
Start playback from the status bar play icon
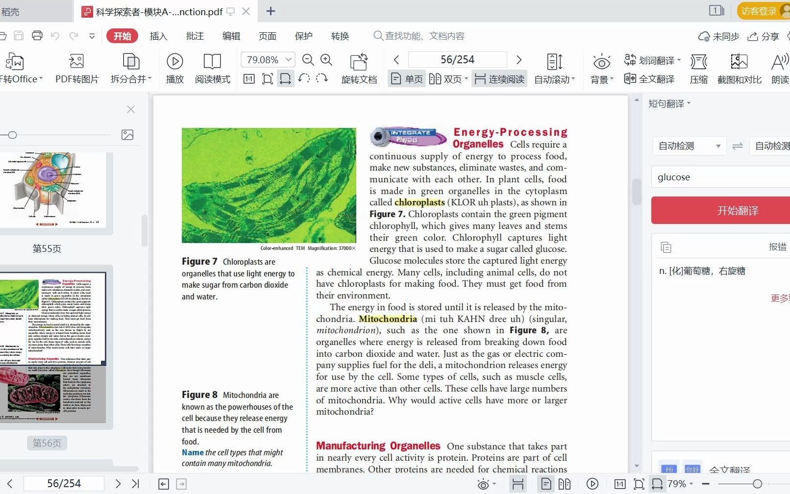(x=592, y=484)
